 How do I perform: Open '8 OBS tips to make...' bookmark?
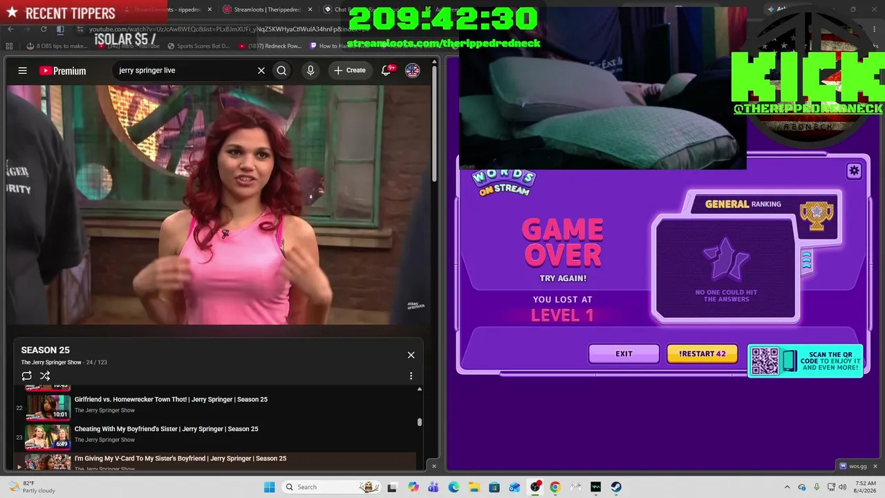click(x=57, y=46)
